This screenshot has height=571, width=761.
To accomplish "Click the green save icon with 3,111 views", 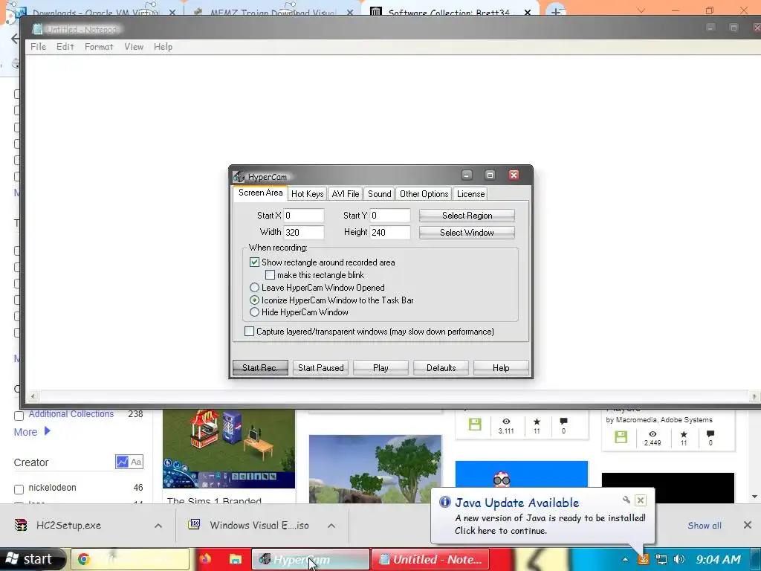I will tap(475, 425).
